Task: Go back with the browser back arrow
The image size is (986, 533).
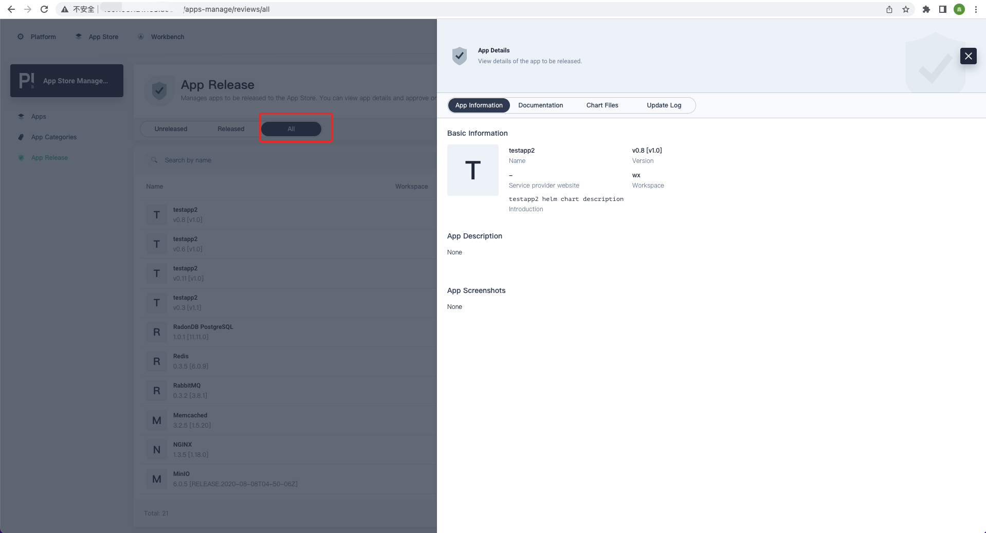Action: [11, 9]
